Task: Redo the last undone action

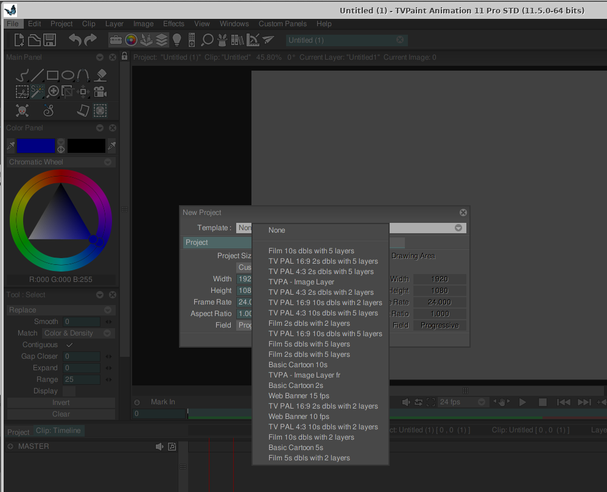Action: click(91, 40)
